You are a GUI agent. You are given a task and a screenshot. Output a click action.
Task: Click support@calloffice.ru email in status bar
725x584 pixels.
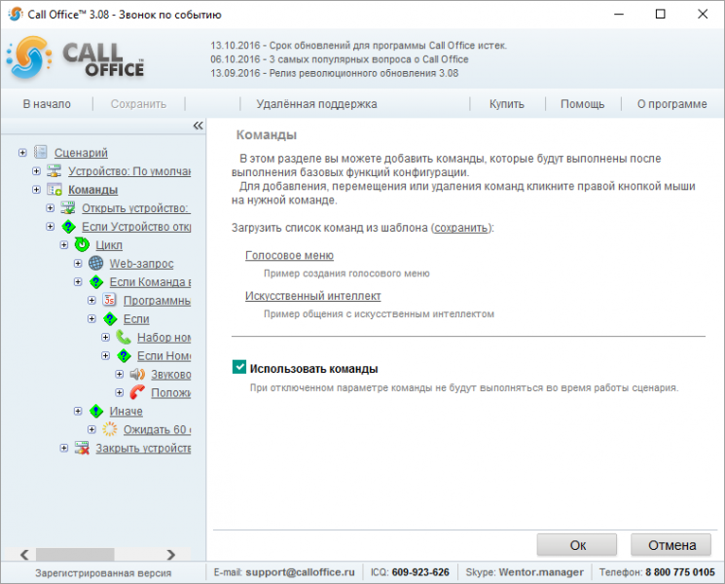coord(300,572)
